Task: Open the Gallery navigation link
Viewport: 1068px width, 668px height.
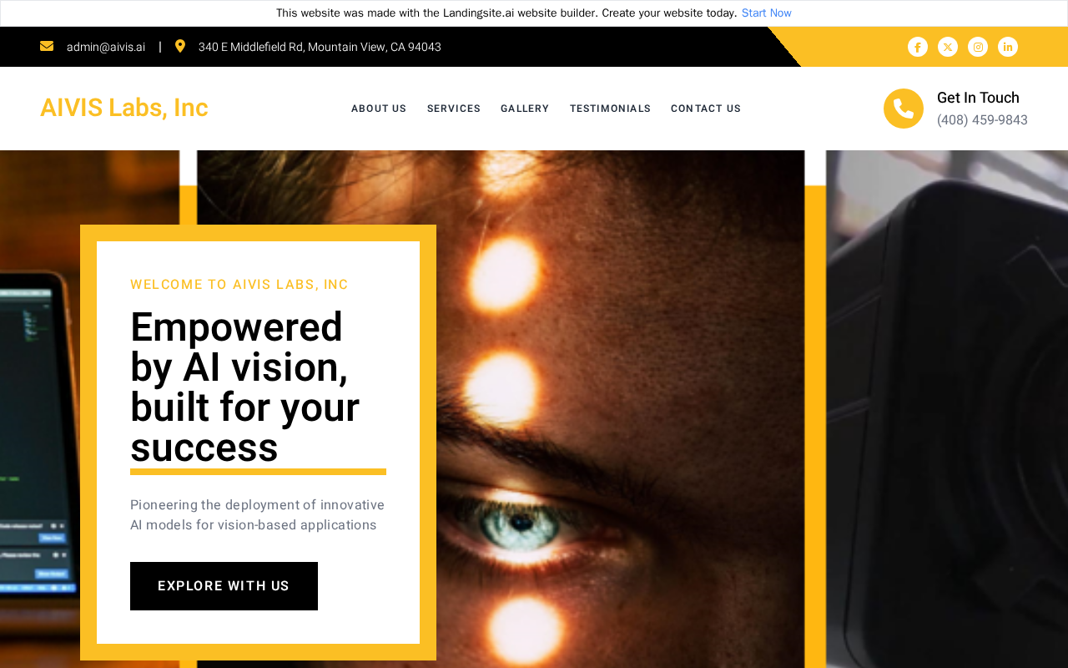Action: 525,109
